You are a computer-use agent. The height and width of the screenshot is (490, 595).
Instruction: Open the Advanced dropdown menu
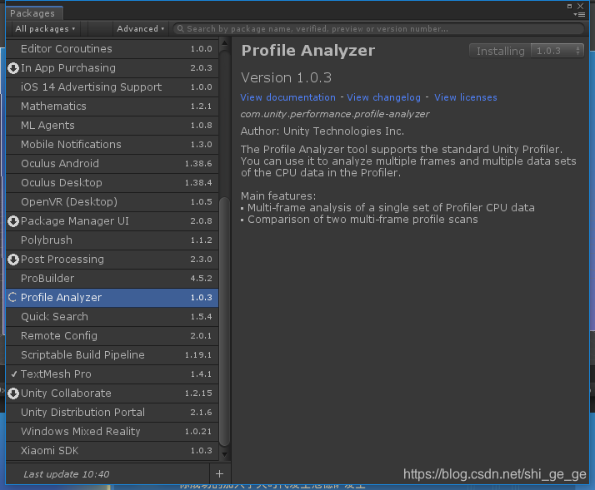tap(141, 29)
